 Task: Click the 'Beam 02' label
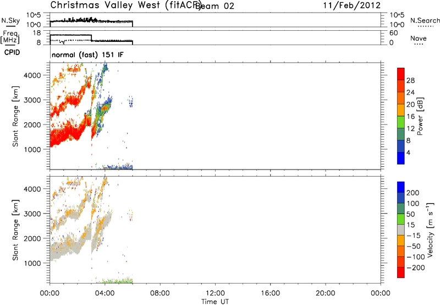click(215, 6)
